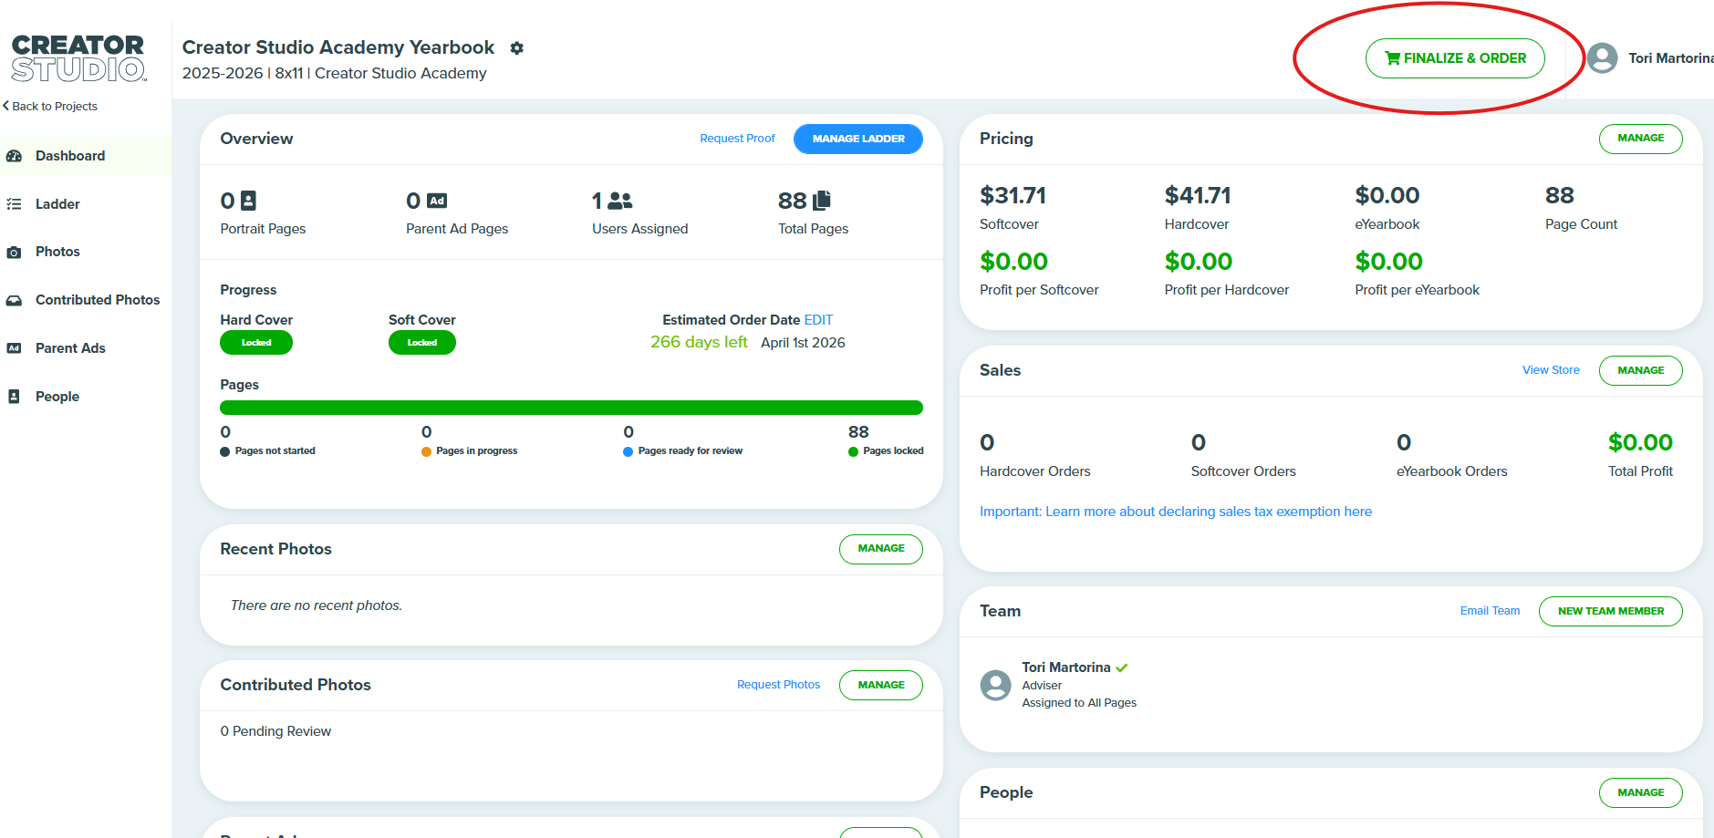Screen dimensions: 1714x838
Task: Manage Pricing settings
Action: 1640,139
